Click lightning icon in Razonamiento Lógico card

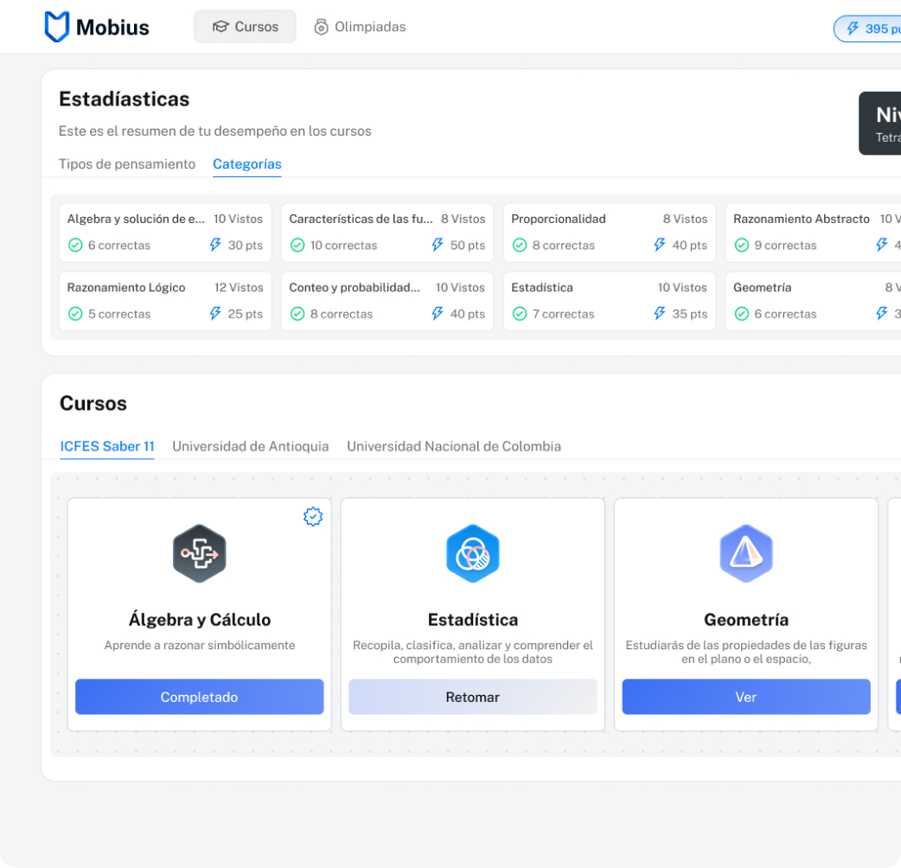(215, 314)
